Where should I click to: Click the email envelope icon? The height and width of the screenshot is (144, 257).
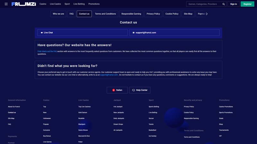(x=134, y=33)
